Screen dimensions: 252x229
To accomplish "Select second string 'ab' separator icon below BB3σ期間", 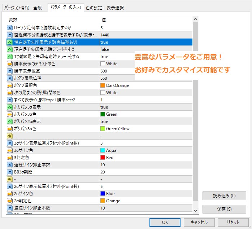I will click(x=10, y=179).
